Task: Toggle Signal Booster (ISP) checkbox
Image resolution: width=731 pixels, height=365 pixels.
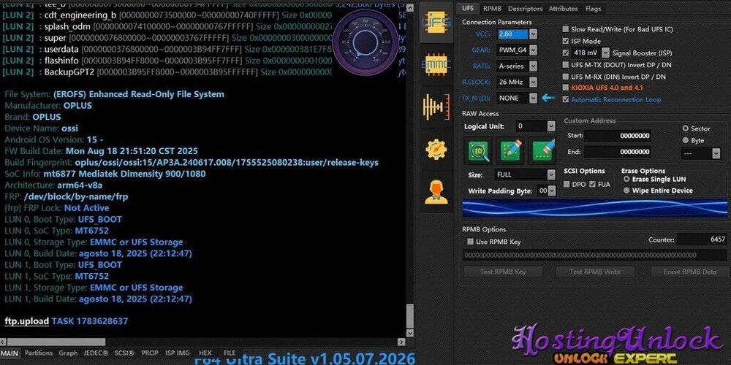Action: [566, 53]
